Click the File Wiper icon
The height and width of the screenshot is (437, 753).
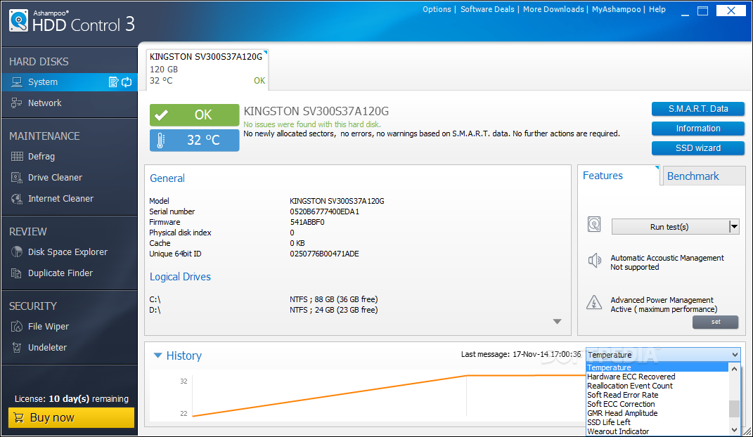(x=17, y=326)
